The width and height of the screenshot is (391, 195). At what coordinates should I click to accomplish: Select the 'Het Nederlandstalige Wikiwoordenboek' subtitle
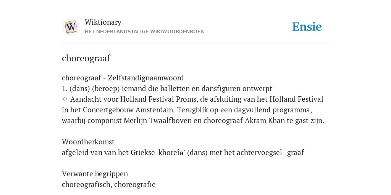[x=144, y=32]
